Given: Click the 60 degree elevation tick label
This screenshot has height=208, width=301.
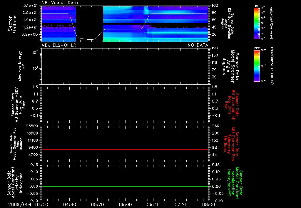Looking at the screenshot, I should pos(214,20).
